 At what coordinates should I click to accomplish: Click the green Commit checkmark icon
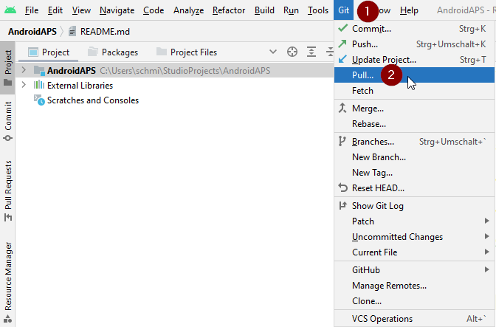point(342,28)
